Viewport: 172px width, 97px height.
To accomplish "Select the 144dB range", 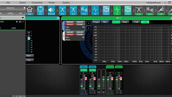I will coord(145,22).
